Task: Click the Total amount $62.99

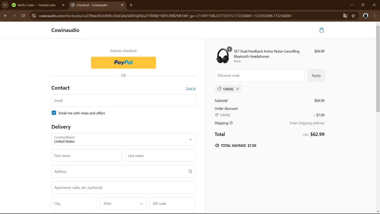Action: [317, 134]
